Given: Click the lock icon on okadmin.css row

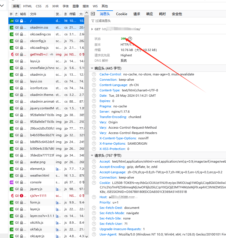Looking at the screenshot, I should coord(22,27).
